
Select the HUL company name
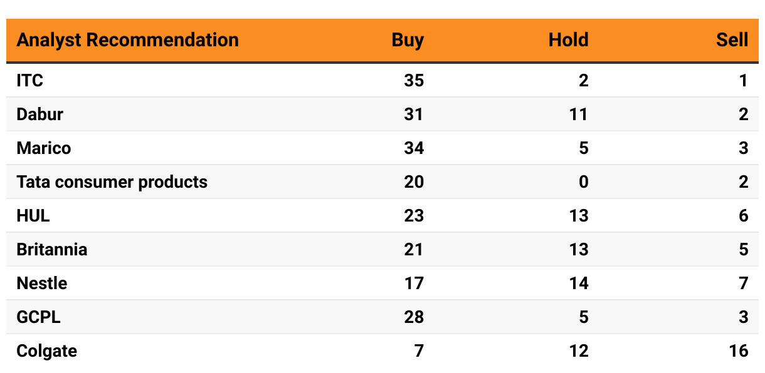pyautogui.click(x=33, y=216)
